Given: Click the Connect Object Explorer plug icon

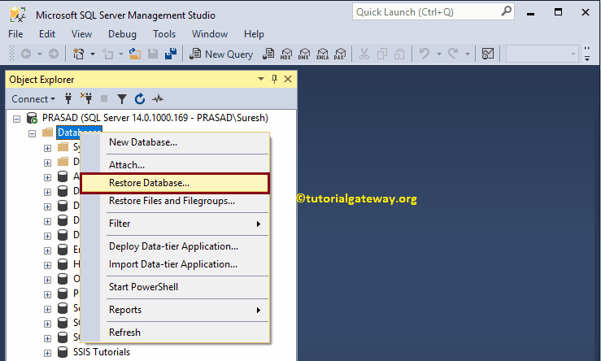Looking at the screenshot, I should tap(68, 98).
